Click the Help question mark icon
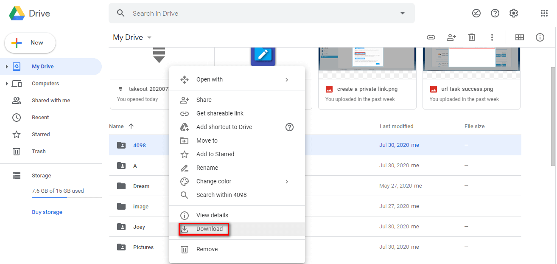This screenshot has height=264, width=557. pyautogui.click(x=495, y=13)
